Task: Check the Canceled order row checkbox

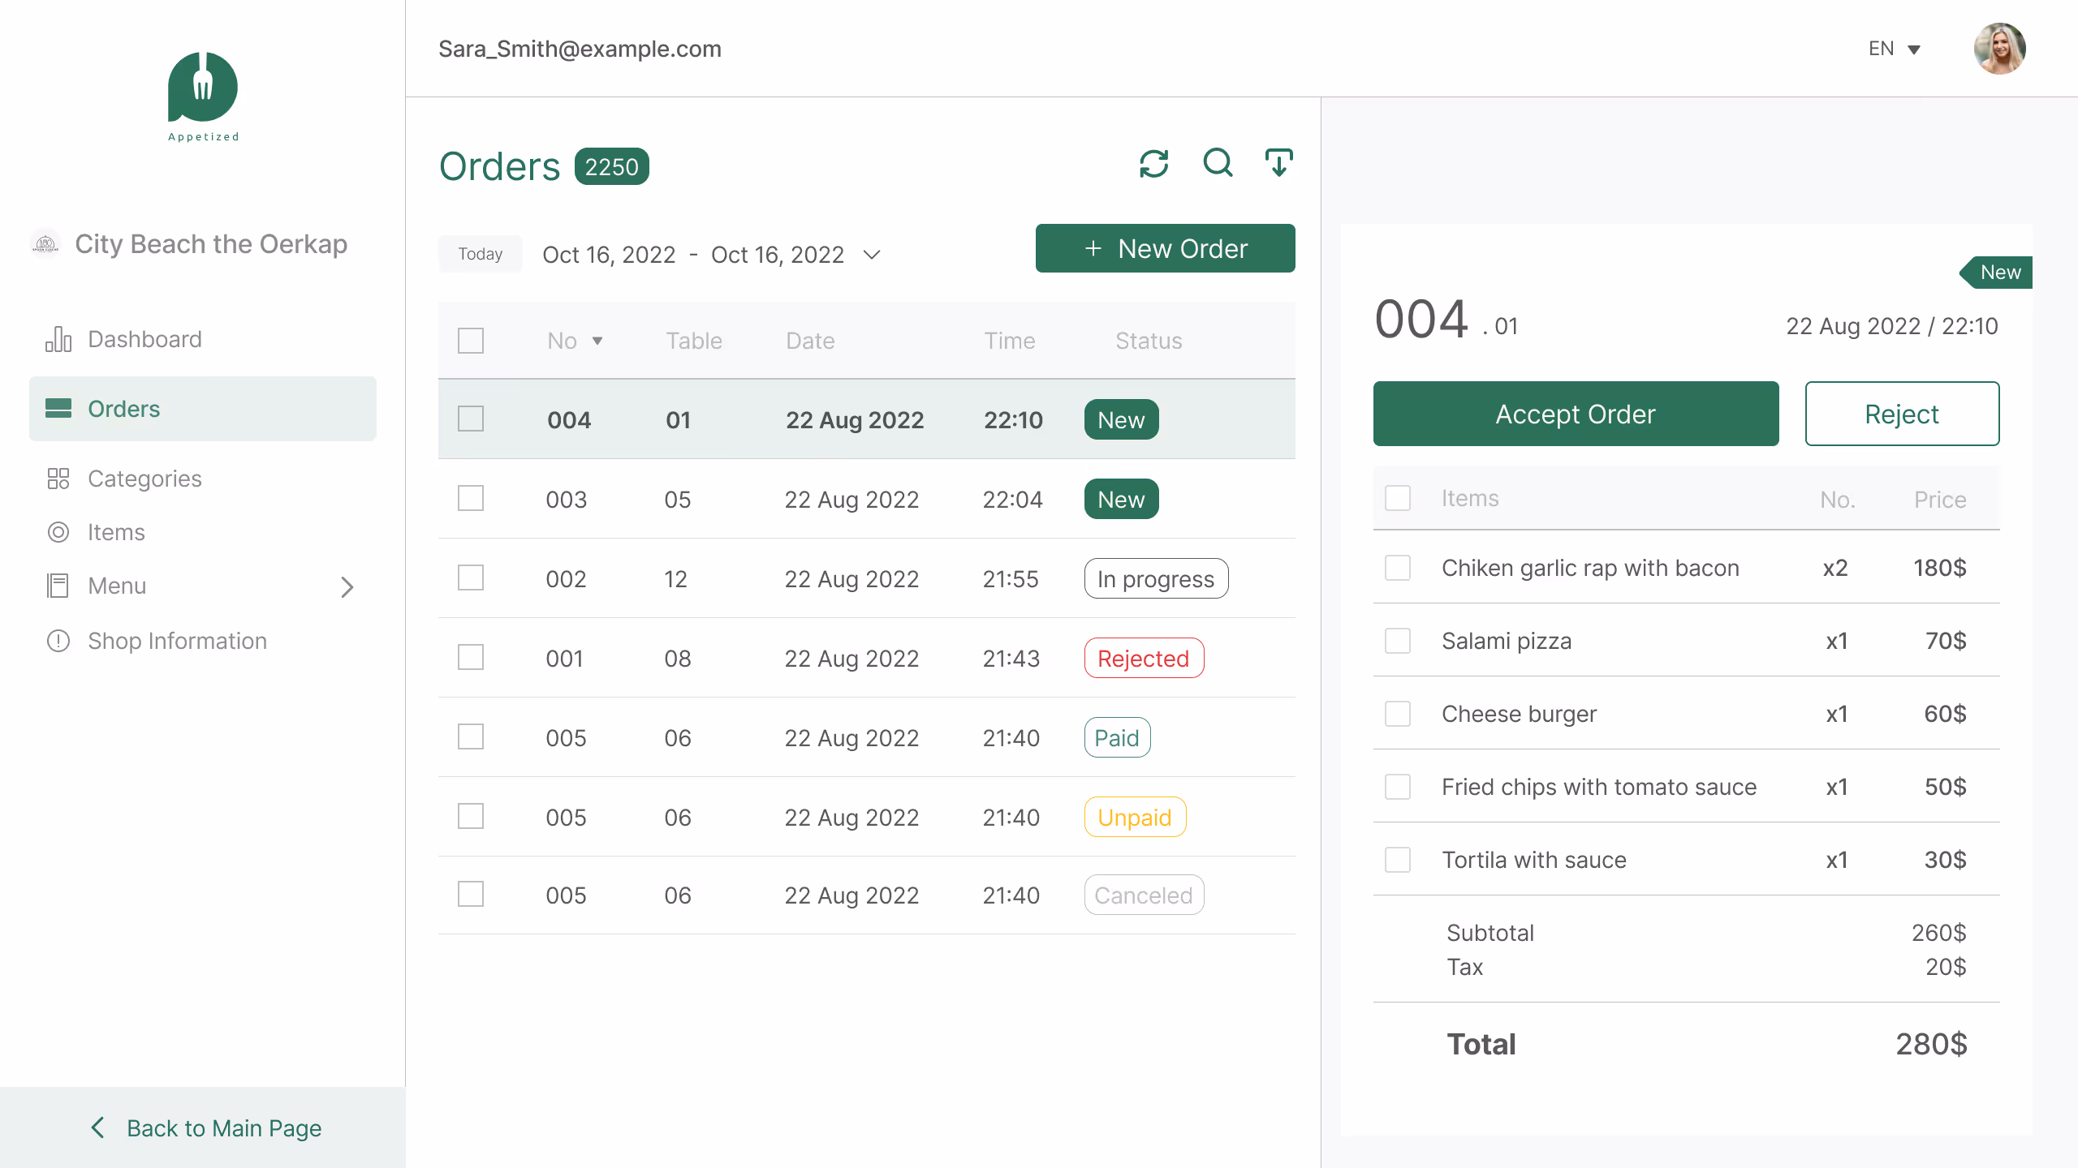Action: pos(471,894)
